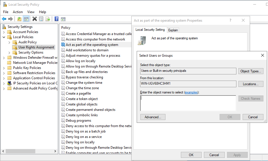
Task: Click the Show/Hide Action Pane icon
Action: [63, 19]
